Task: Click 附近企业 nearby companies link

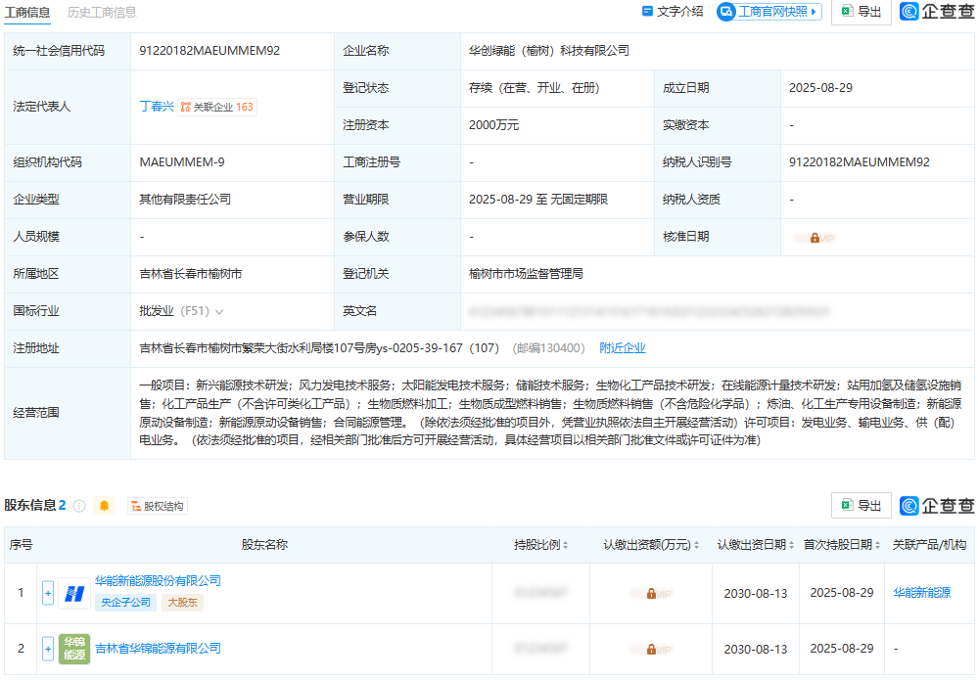Action: [623, 348]
